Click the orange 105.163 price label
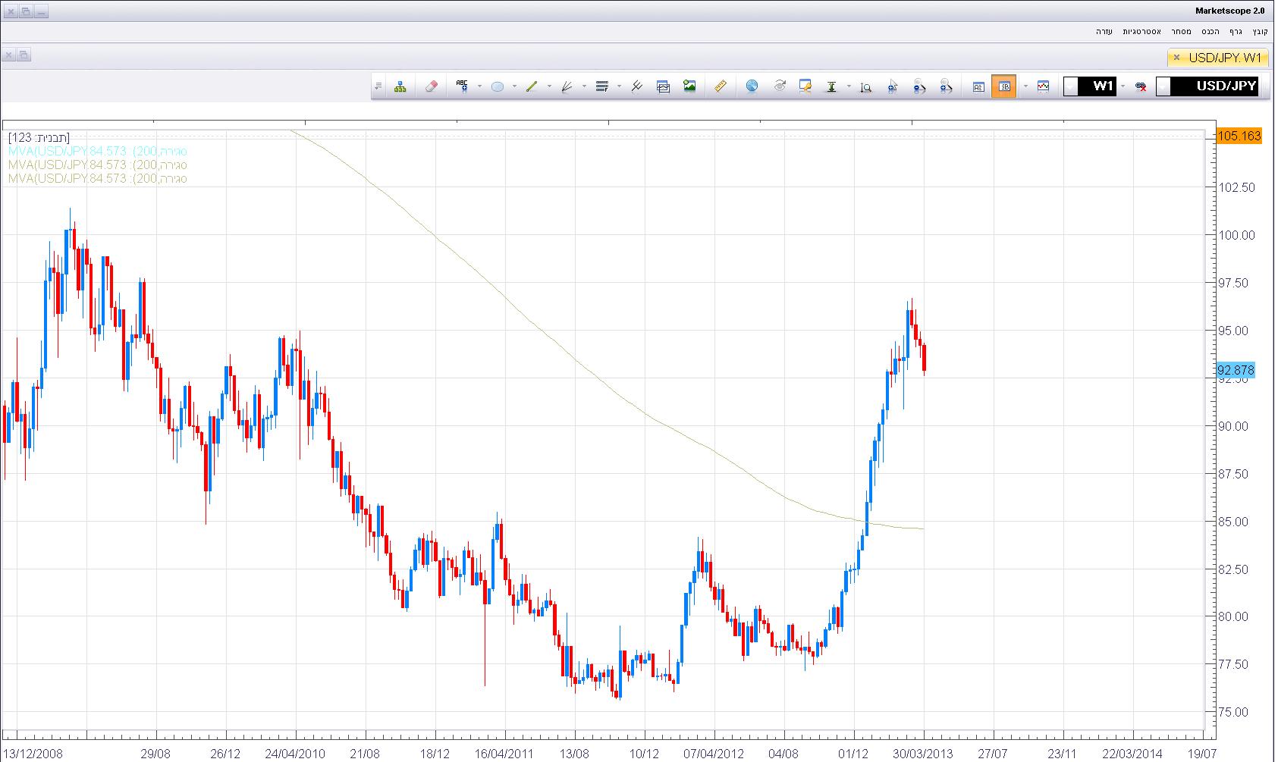 [1239, 136]
